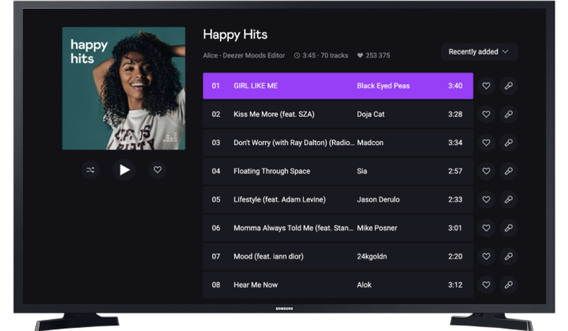Click the 3:45 · 70 tracks info
Viewport: 568px width, 331px height.
[x=321, y=55]
